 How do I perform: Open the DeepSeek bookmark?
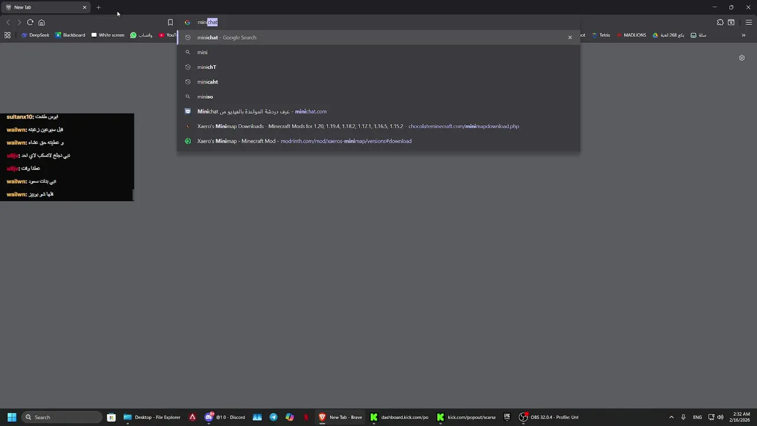click(35, 35)
